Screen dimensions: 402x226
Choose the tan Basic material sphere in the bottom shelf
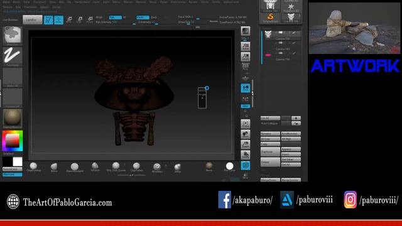(209, 166)
